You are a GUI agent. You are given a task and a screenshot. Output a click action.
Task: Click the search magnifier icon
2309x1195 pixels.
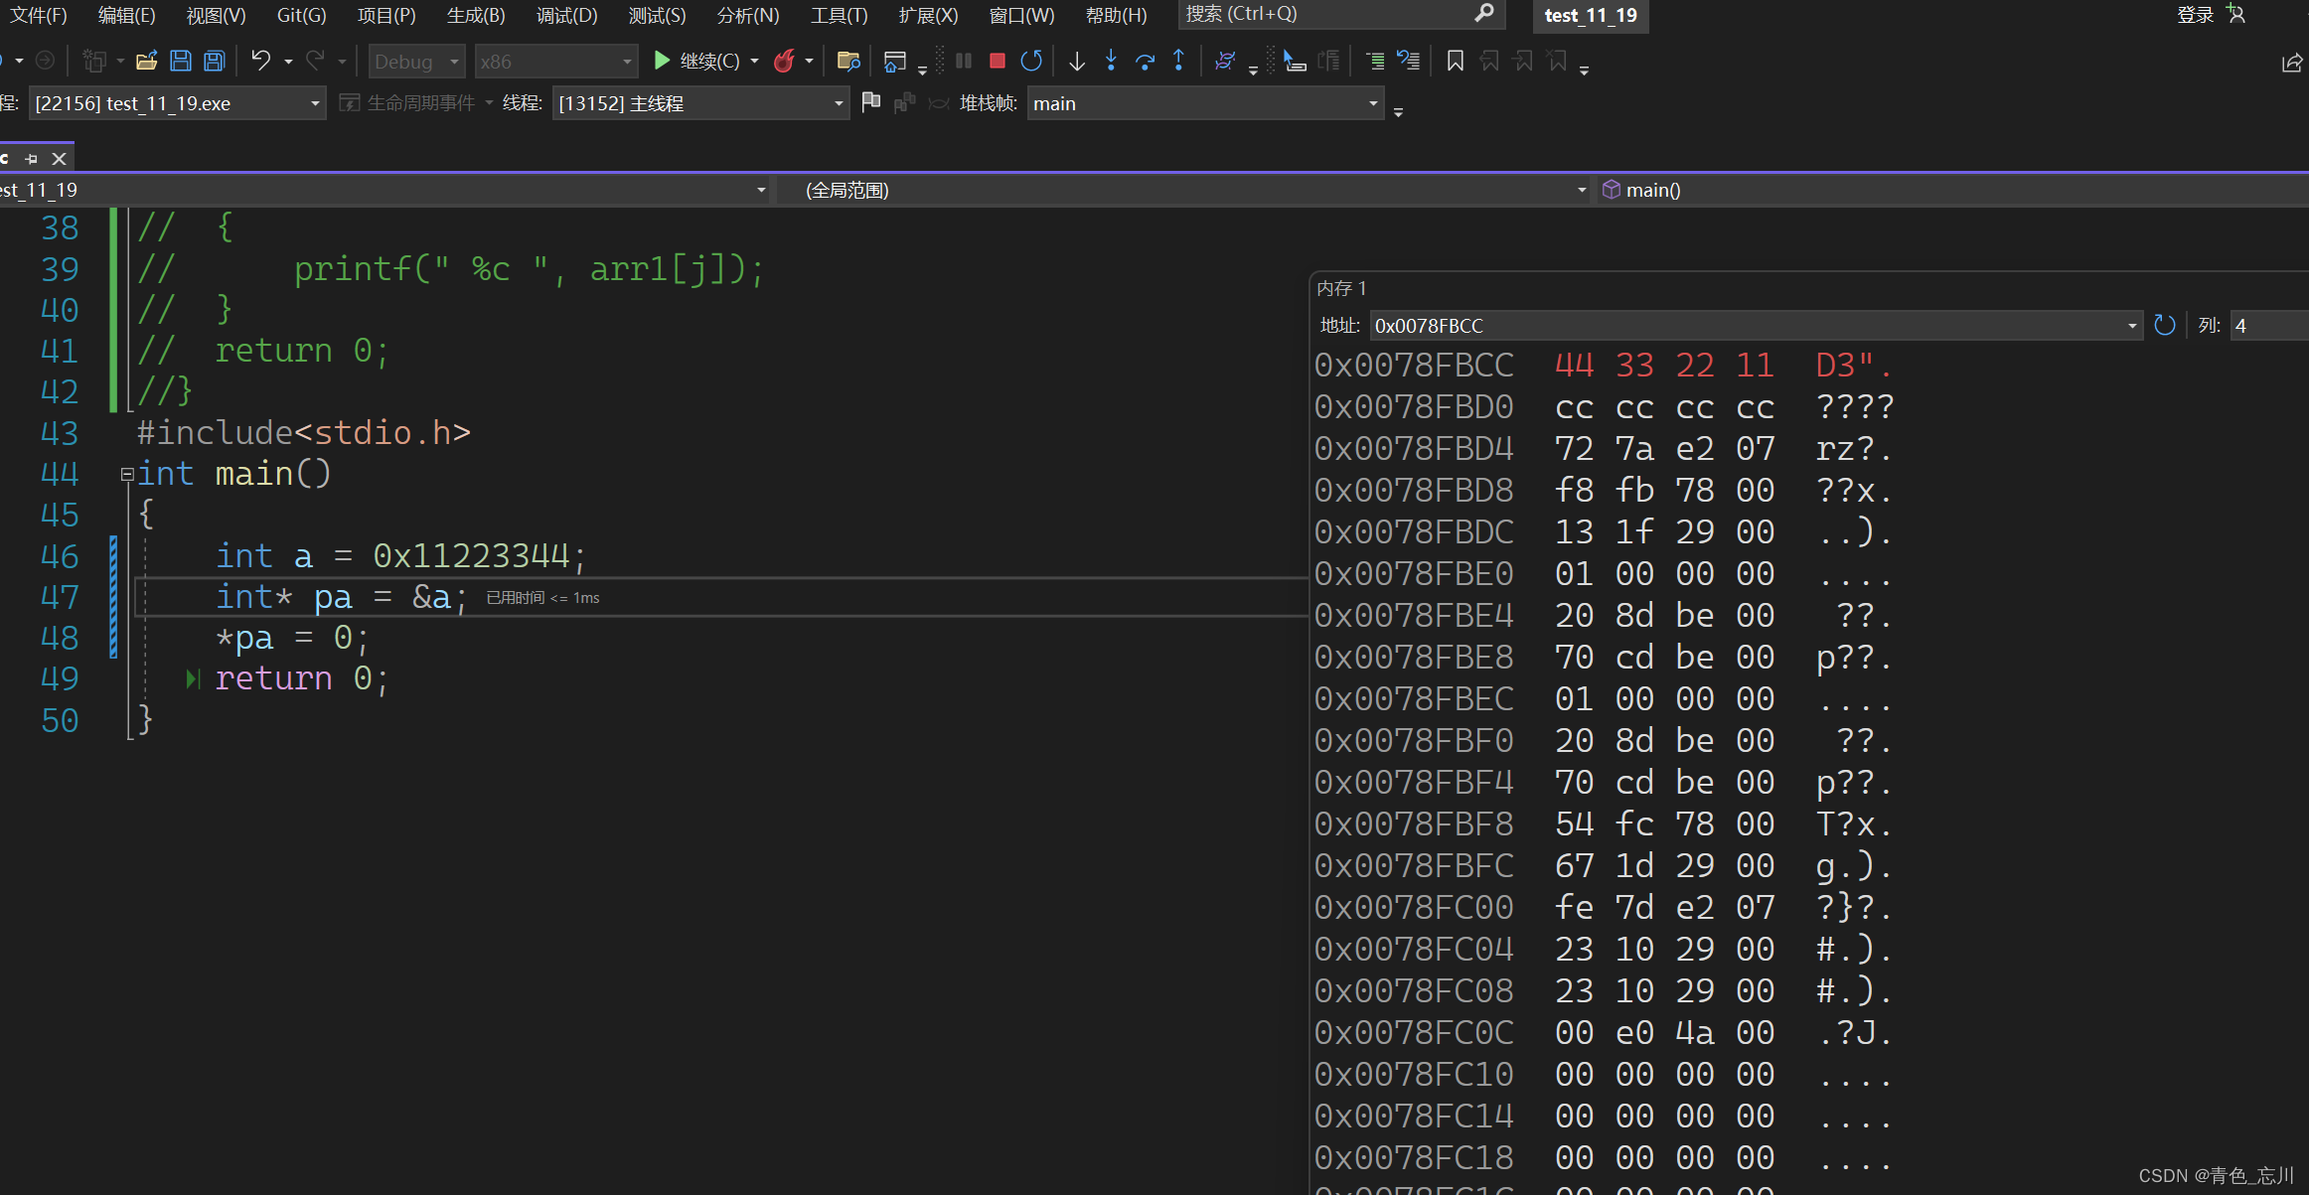1484,13
